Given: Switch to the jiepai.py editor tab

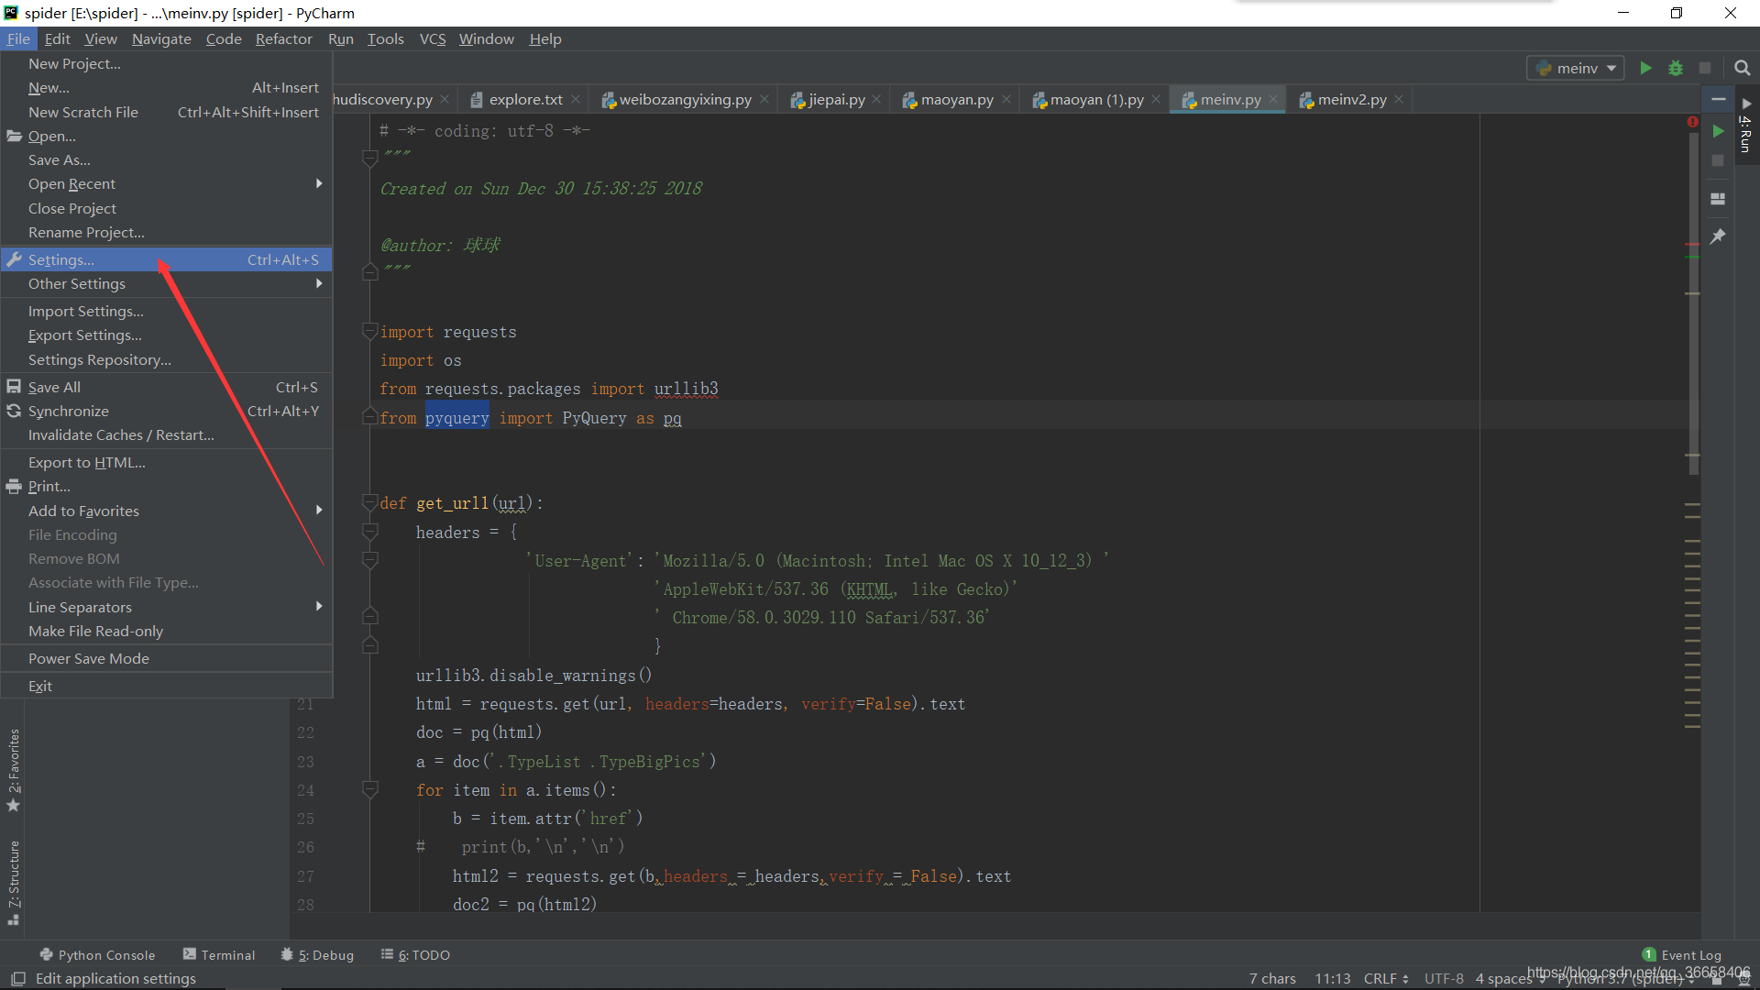Looking at the screenshot, I should [x=836, y=99].
